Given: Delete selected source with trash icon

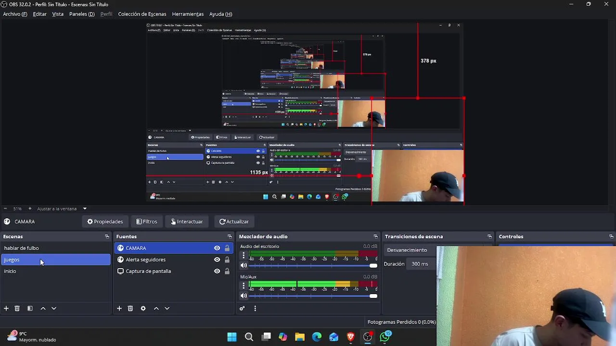Looking at the screenshot, I should coord(130,309).
